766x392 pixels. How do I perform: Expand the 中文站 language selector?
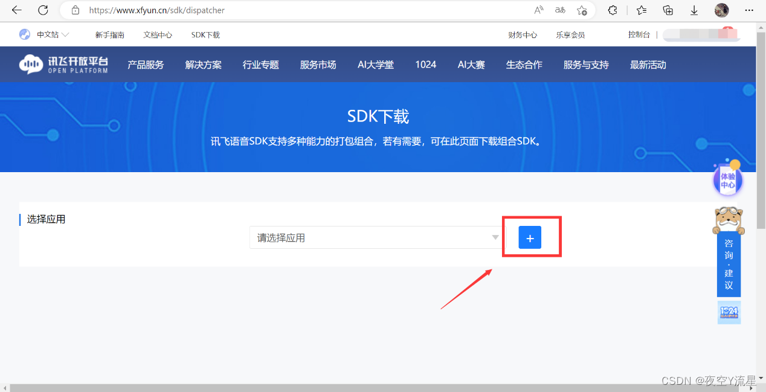pos(53,34)
